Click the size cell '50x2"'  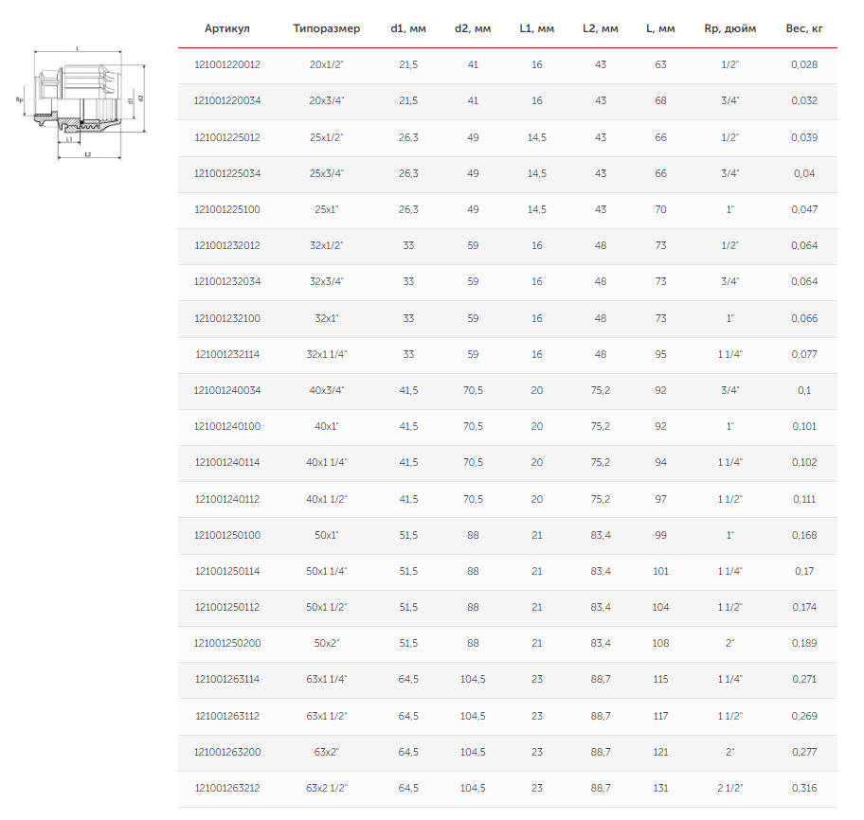click(326, 643)
